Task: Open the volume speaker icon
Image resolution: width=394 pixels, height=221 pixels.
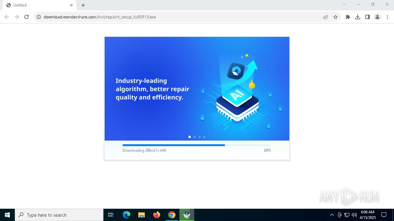Action: (x=354, y=215)
